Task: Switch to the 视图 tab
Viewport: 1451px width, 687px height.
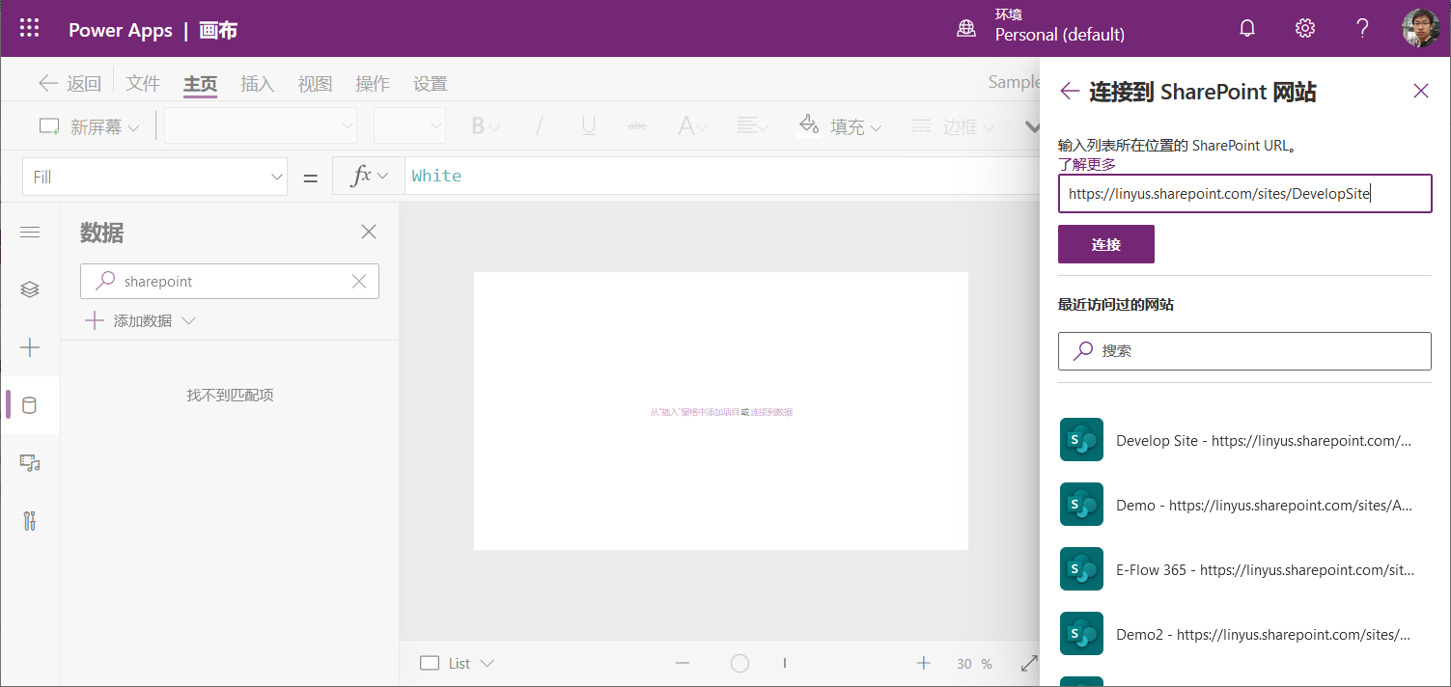Action: point(315,84)
